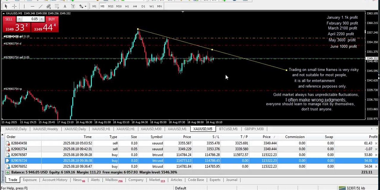The image size is (380, 190).
Task: Close order 828840458 with the X
Action: pos(376,143)
